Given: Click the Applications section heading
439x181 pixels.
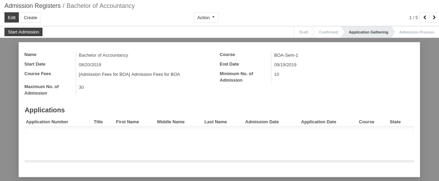Looking at the screenshot, I should [45, 110].
